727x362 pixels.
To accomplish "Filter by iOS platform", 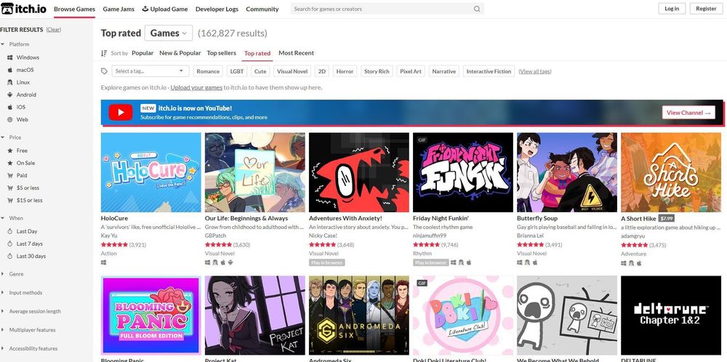I will pos(21,107).
